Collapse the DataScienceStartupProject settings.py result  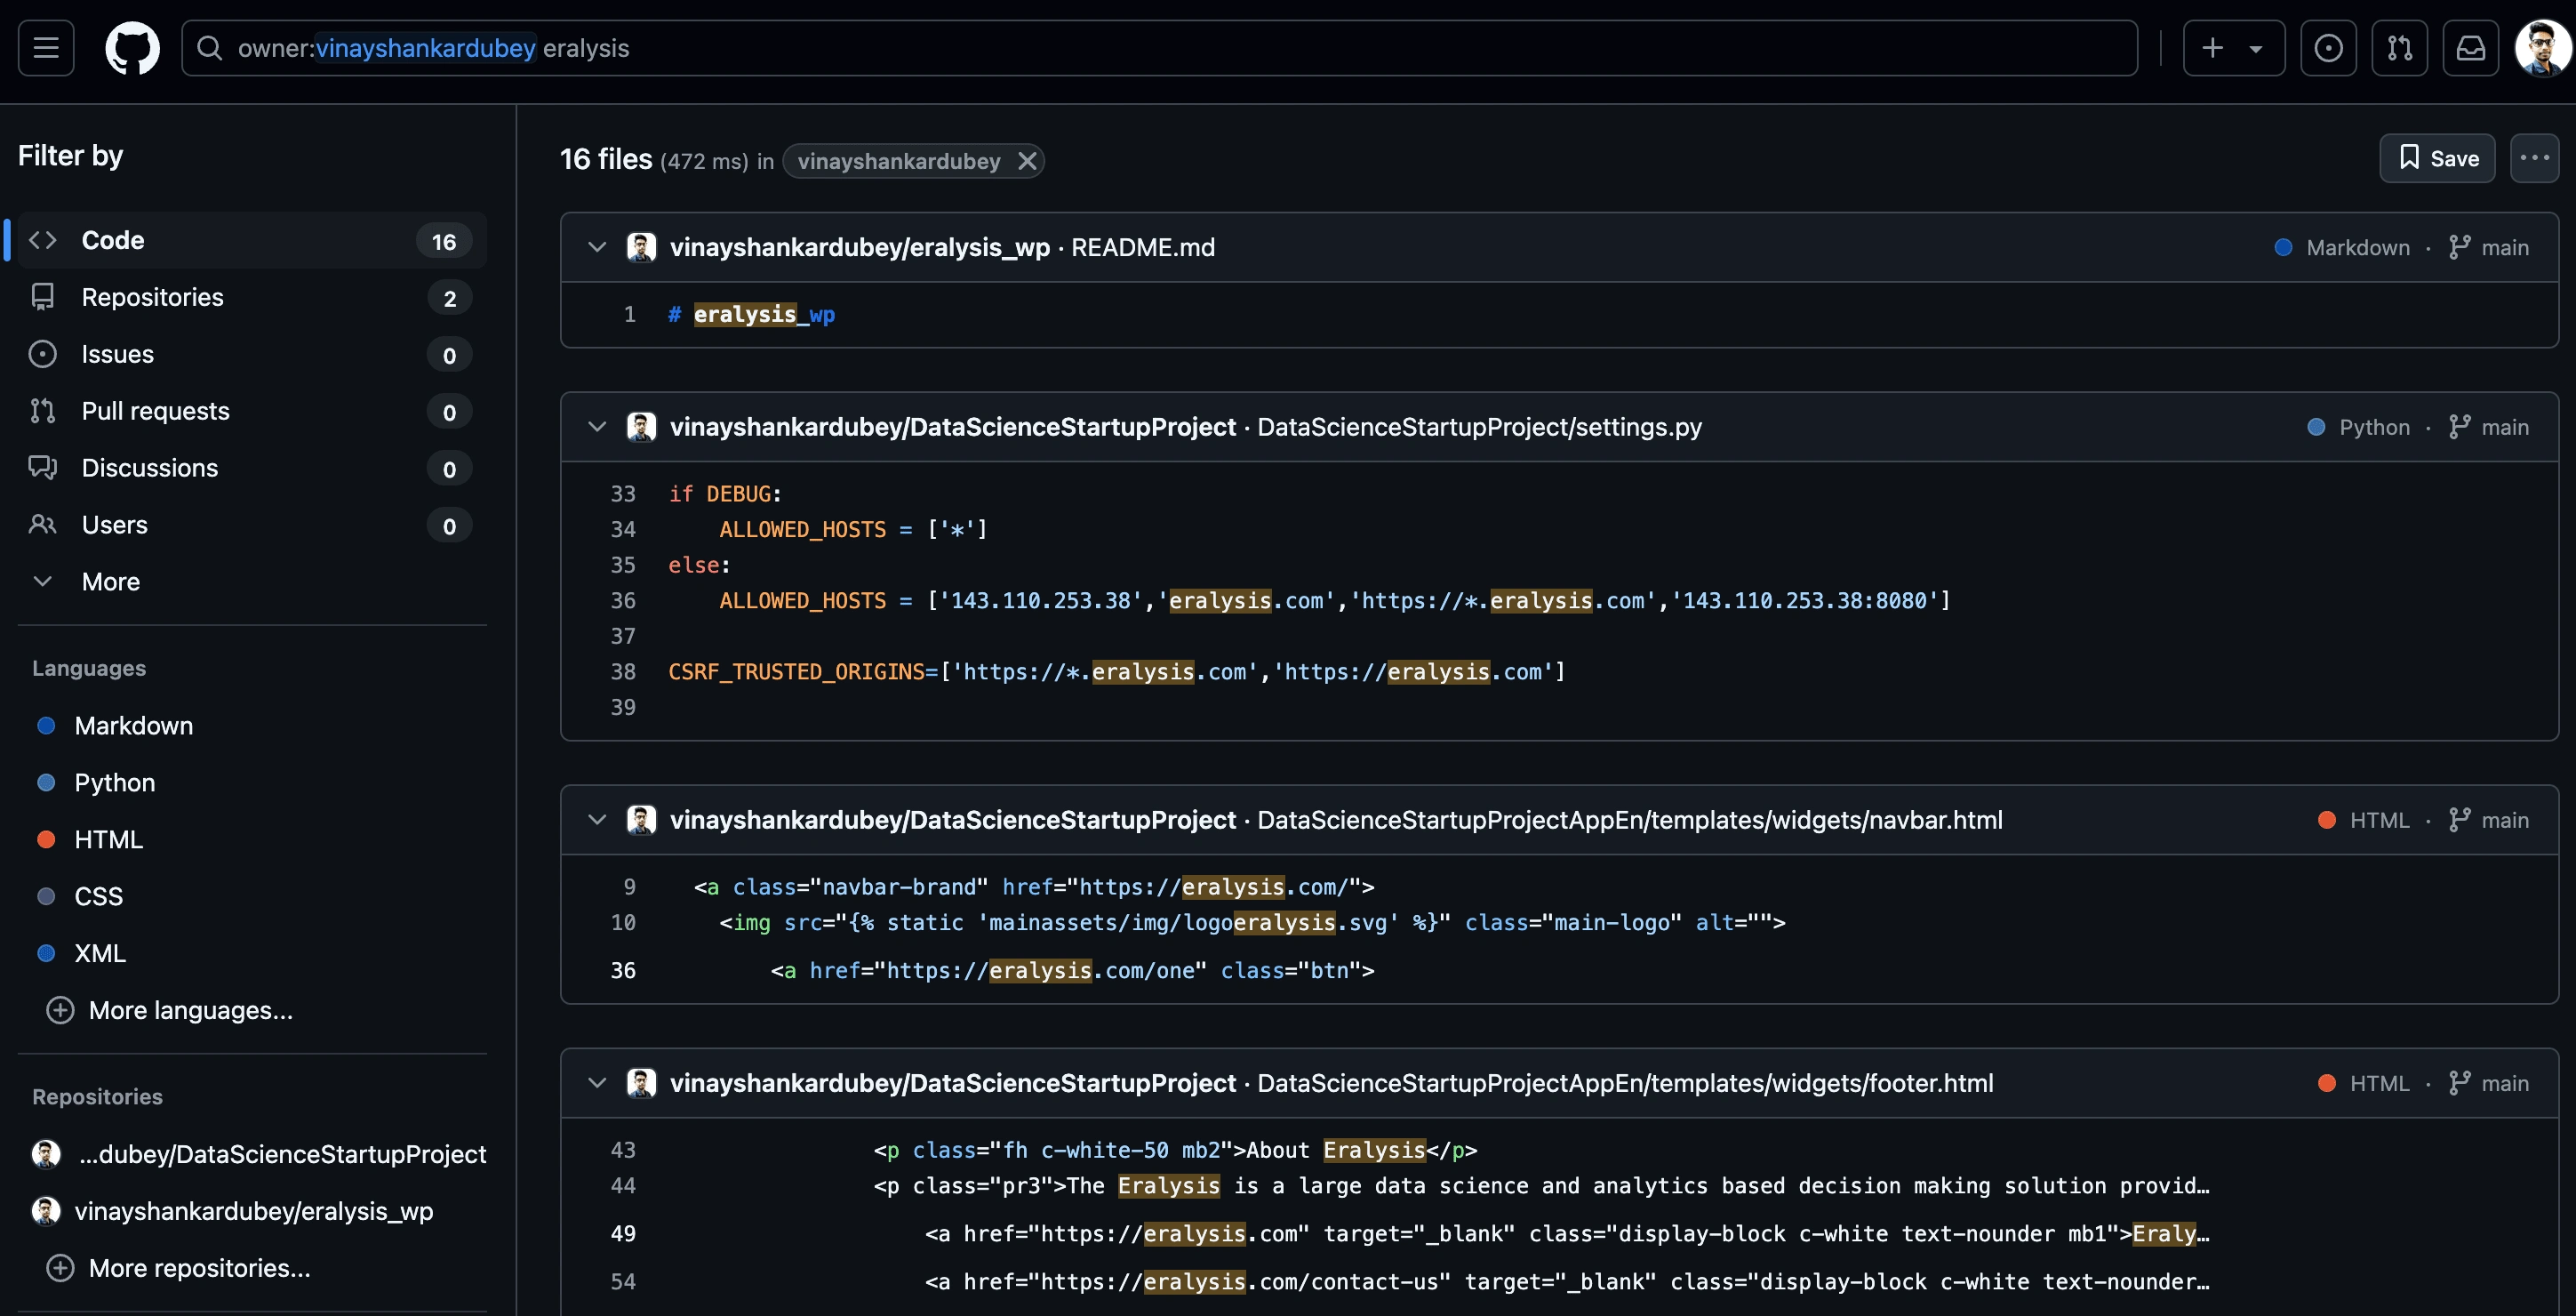(x=594, y=426)
